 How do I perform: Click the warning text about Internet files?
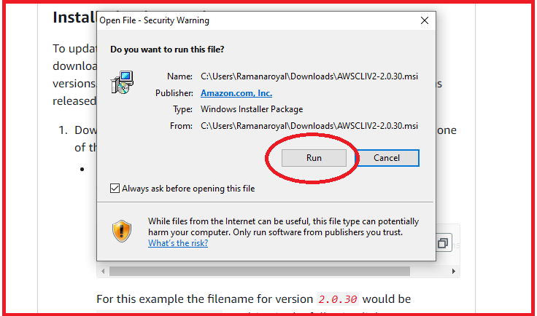[x=283, y=227]
